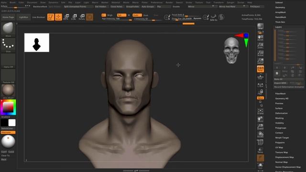Click Bake All in Layers panel
Viewport: 306px width, 172px height.
pos(289,79)
